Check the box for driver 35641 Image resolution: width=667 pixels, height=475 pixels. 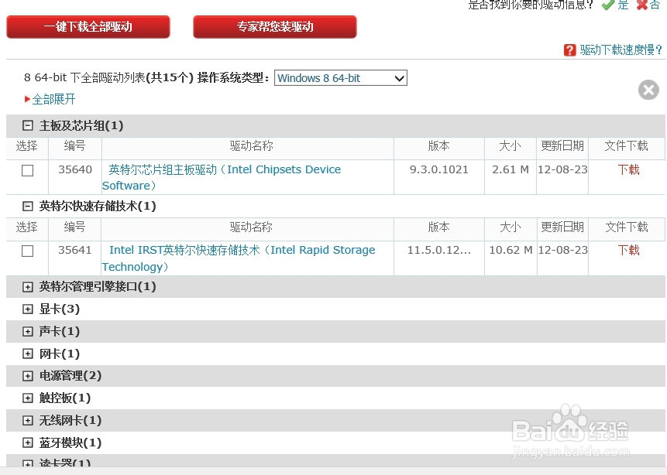[x=28, y=251]
